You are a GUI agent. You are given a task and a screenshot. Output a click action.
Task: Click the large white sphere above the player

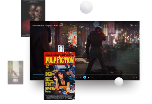pyautogui.click(x=86, y=7)
